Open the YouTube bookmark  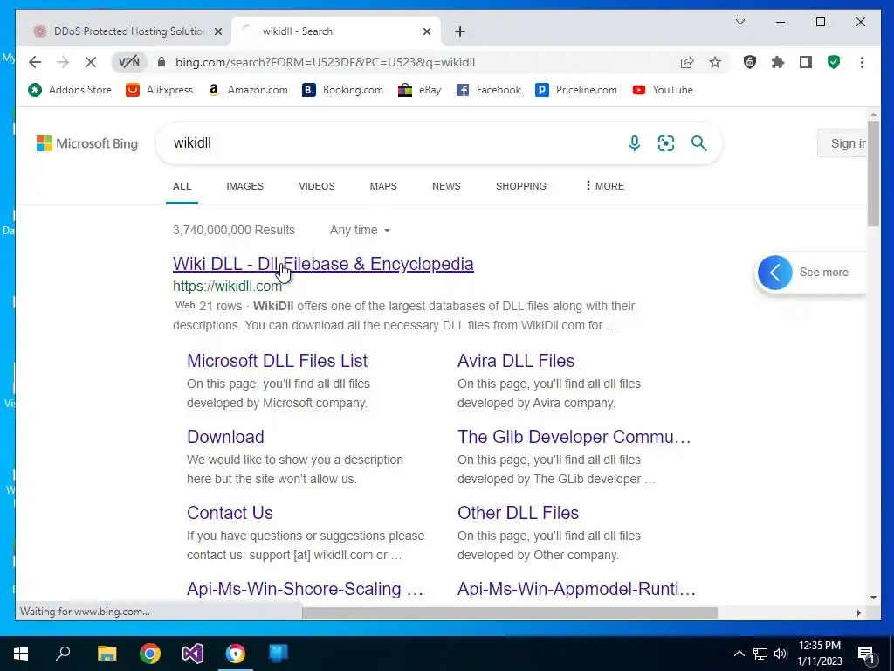point(664,90)
